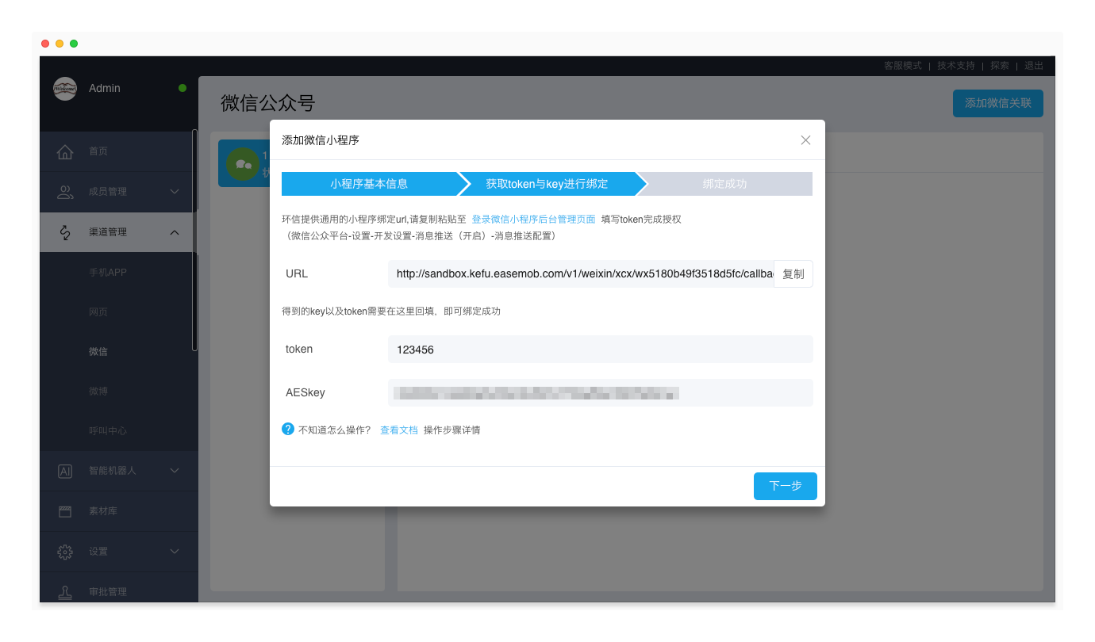
Task: Click the 不知道怎么操作? text
Action: [335, 430]
